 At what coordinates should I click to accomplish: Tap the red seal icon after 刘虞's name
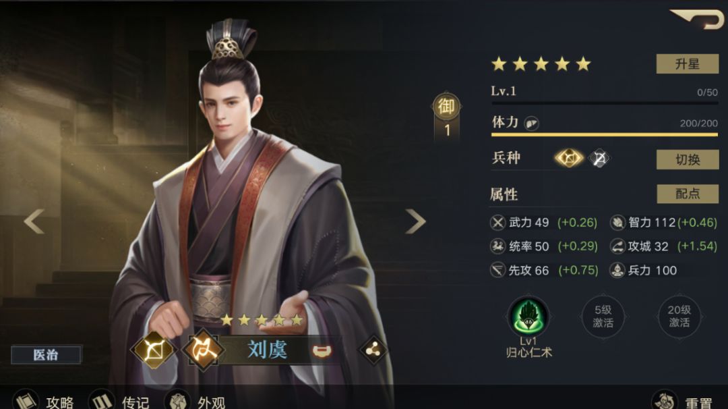click(322, 351)
